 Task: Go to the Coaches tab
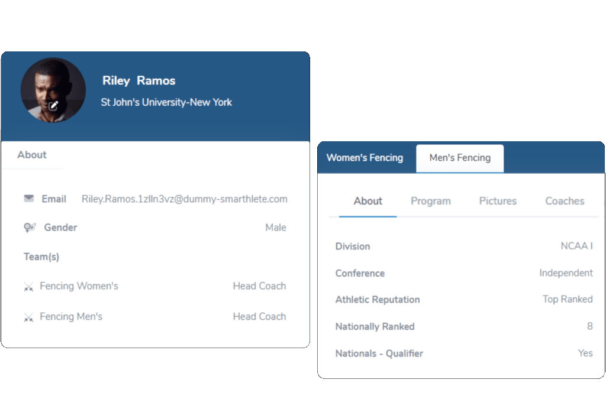click(565, 201)
